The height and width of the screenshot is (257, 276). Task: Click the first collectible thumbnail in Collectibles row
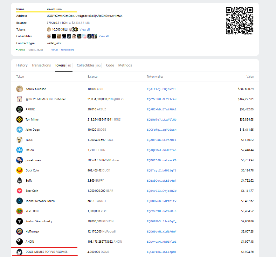(49, 36)
